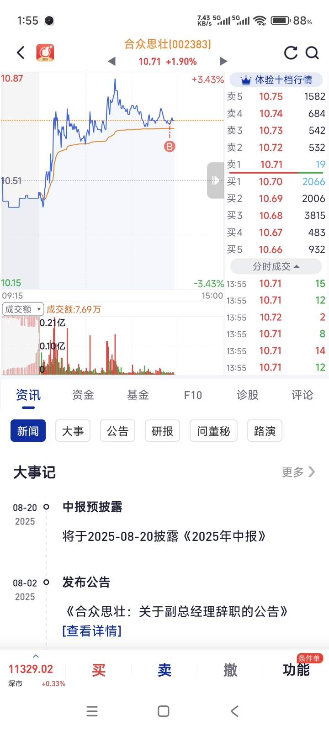Tap the 卖 sell button

[164, 670]
